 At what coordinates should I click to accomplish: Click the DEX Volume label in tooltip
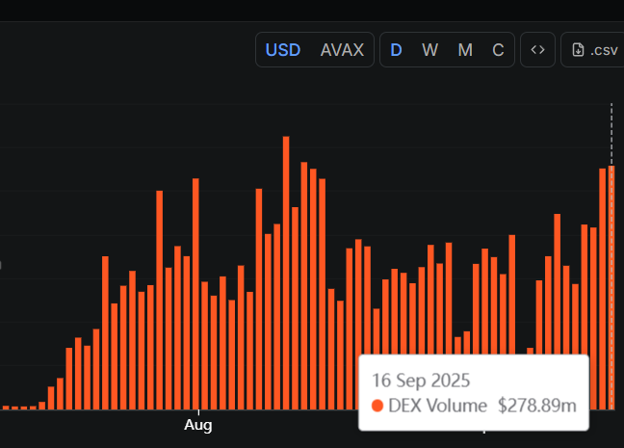[437, 406]
